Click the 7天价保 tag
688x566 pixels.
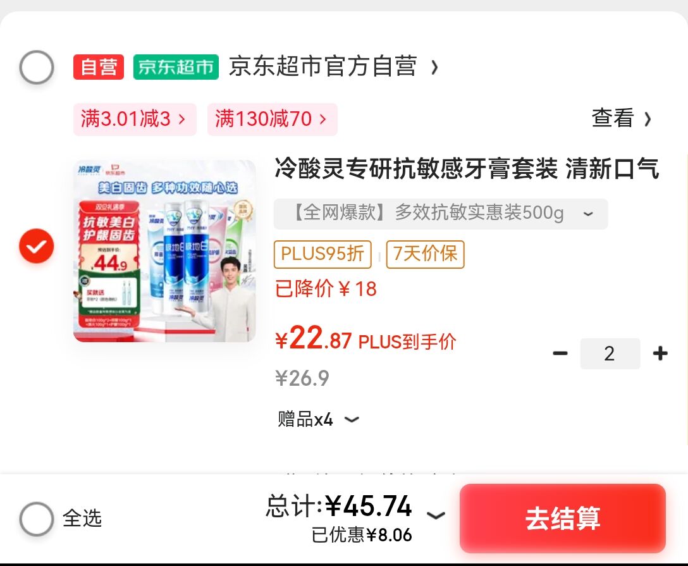(x=425, y=254)
